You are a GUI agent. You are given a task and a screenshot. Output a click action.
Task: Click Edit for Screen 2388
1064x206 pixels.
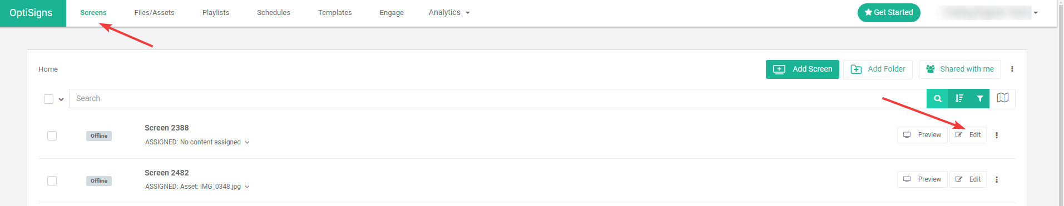point(968,135)
